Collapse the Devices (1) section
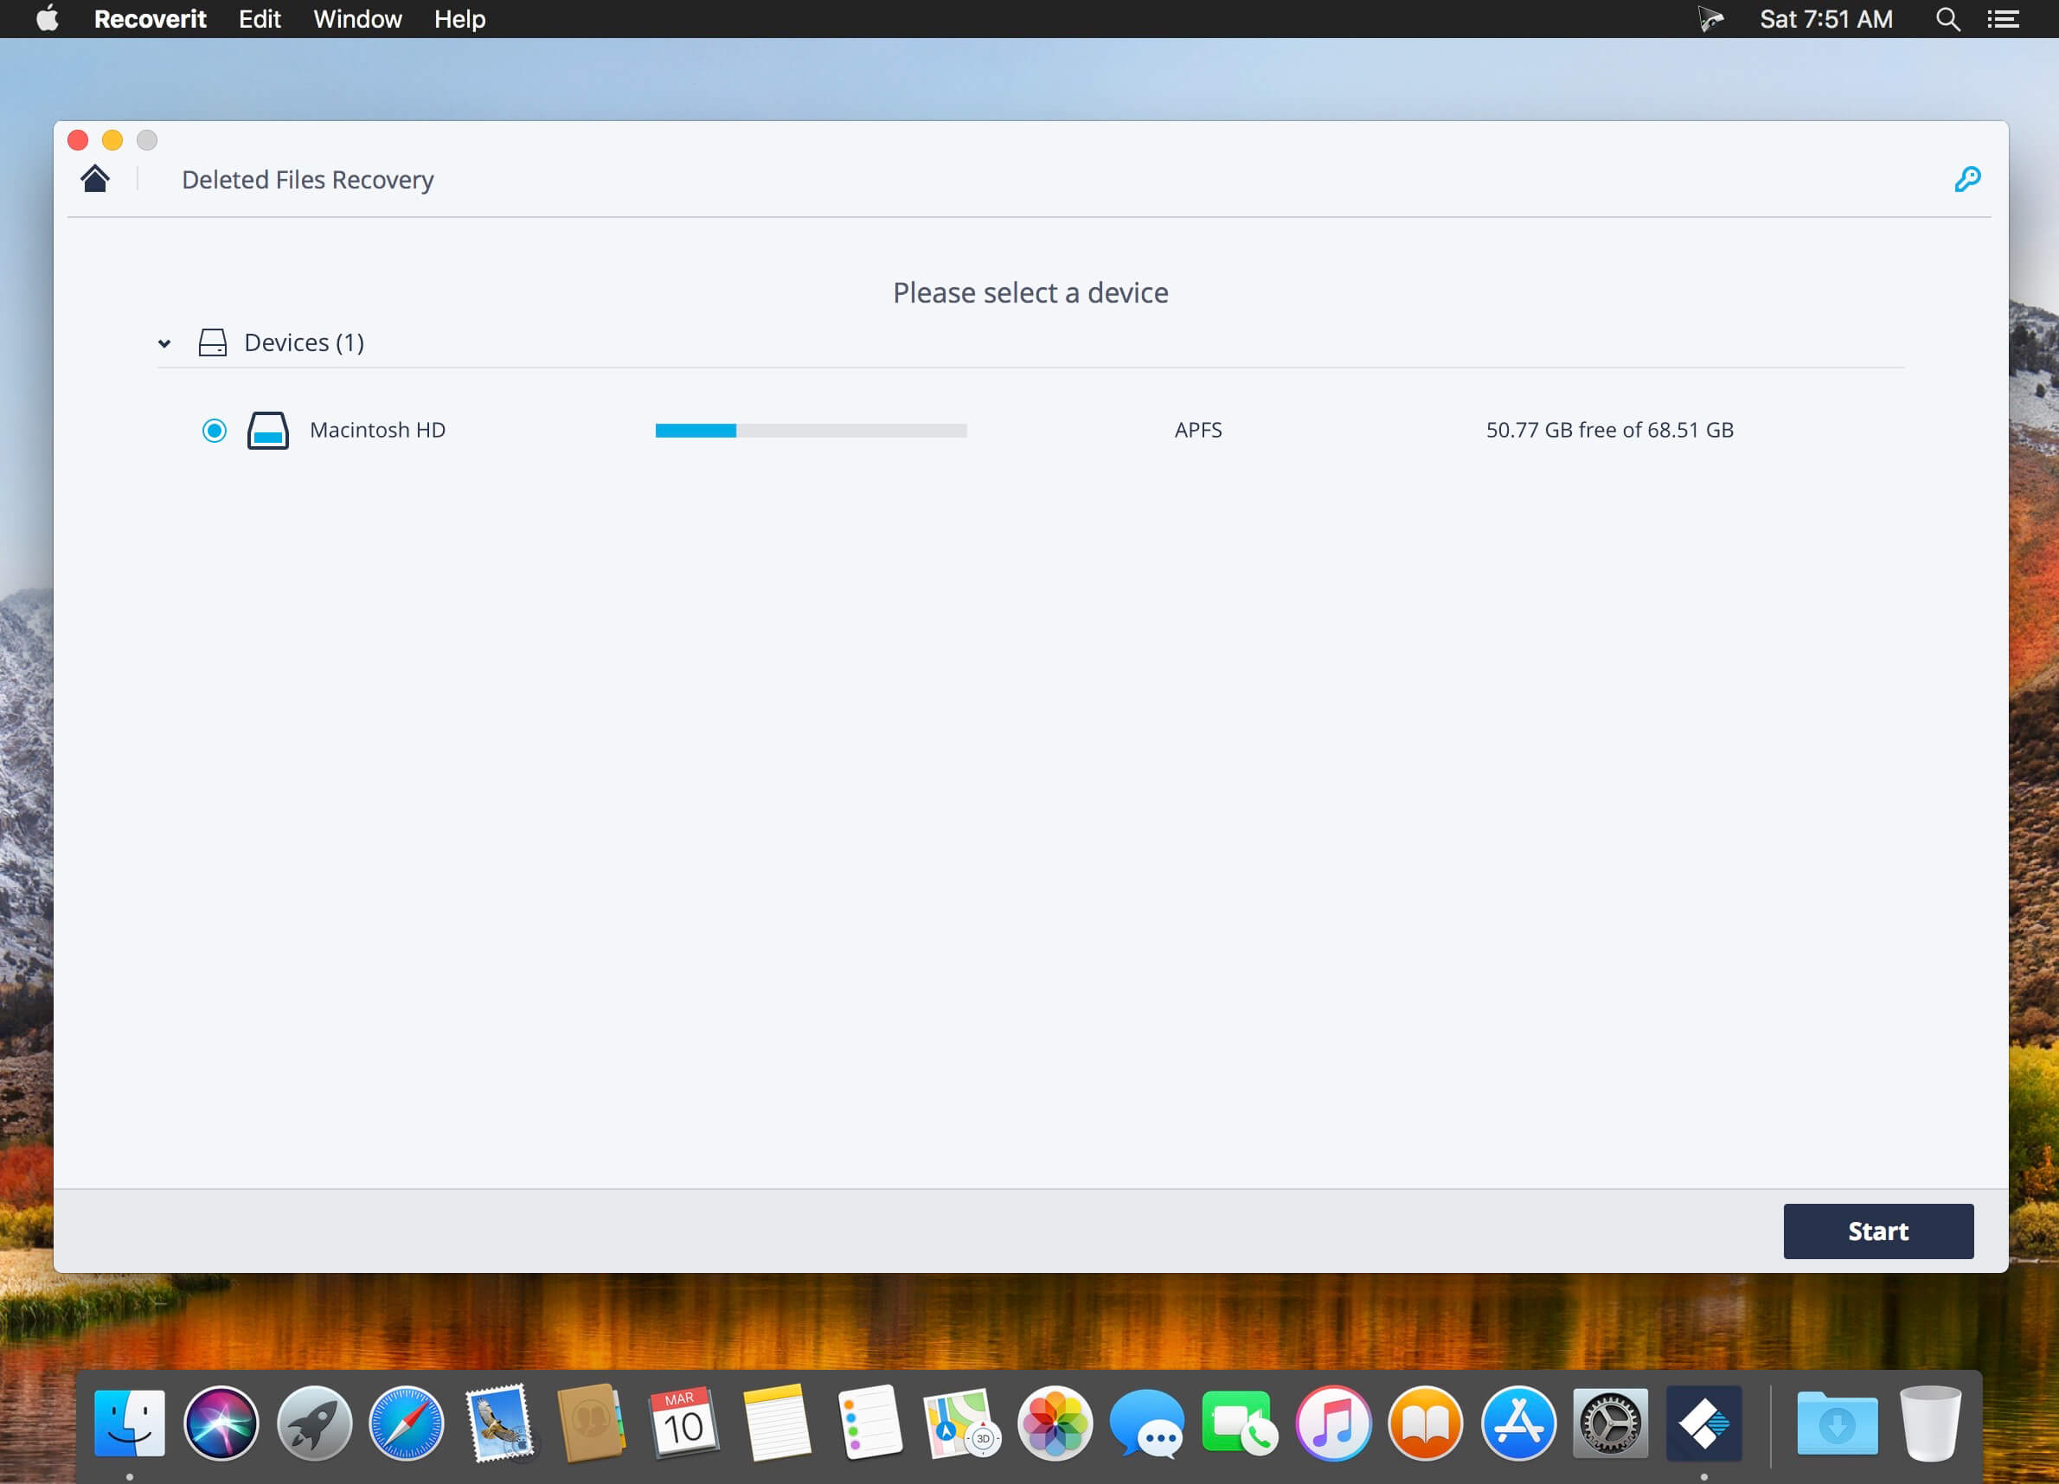 tap(164, 343)
